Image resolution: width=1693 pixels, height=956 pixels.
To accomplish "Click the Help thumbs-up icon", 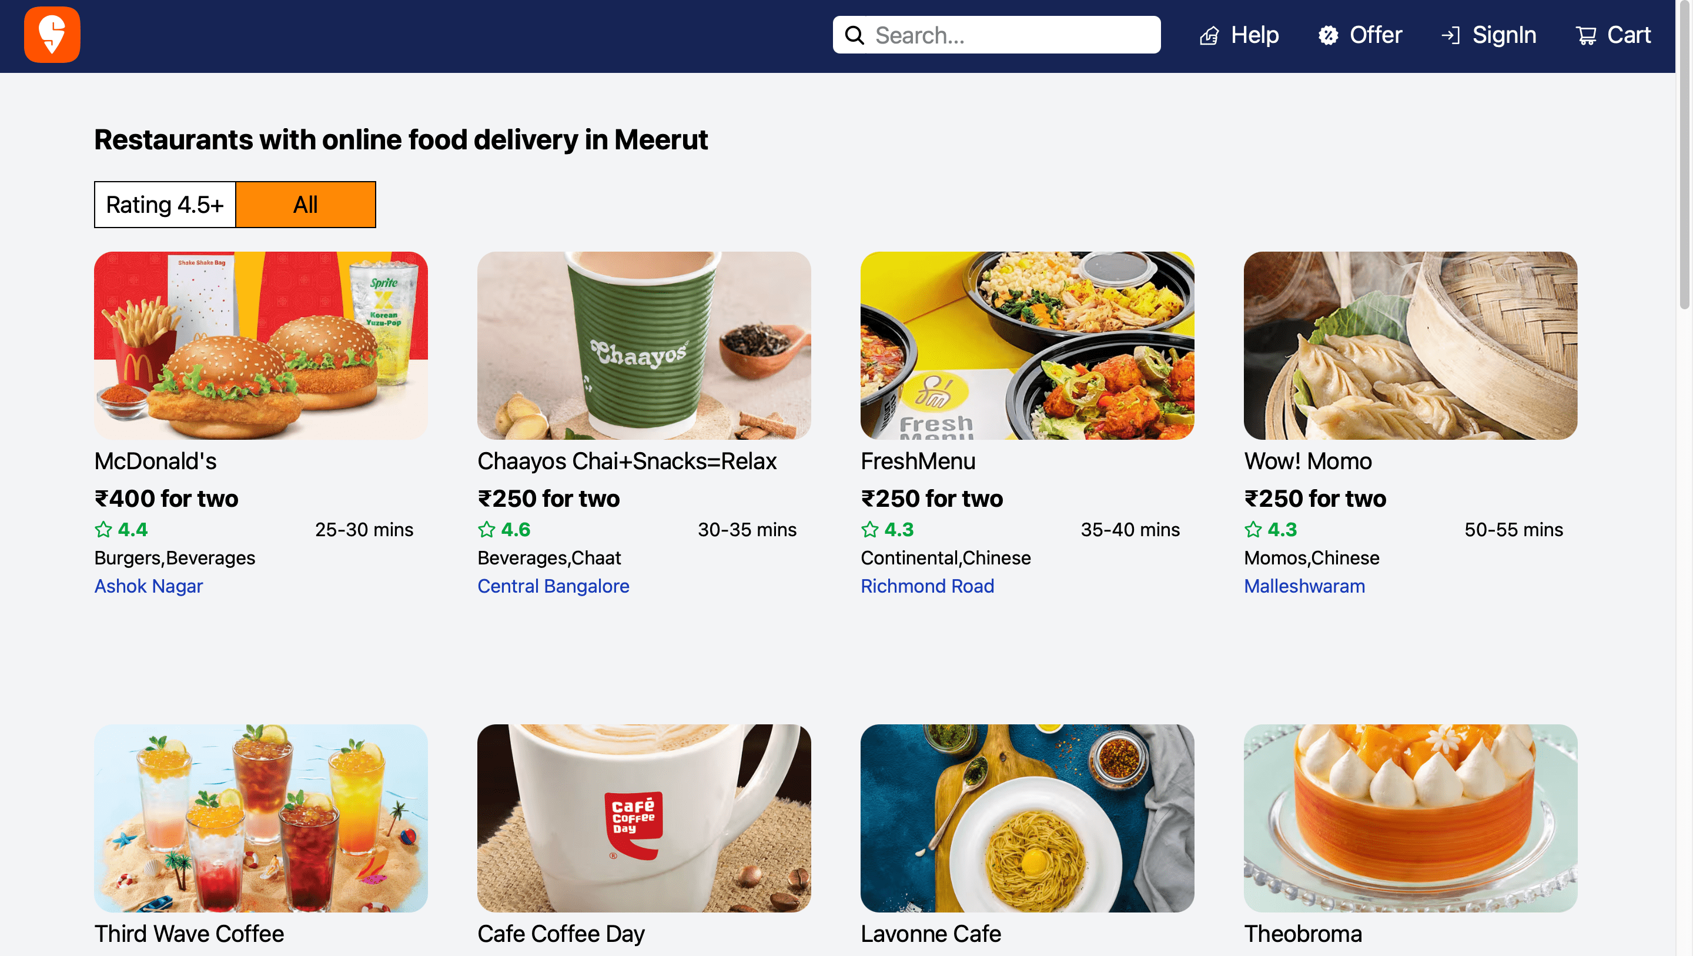I will coord(1209,35).
